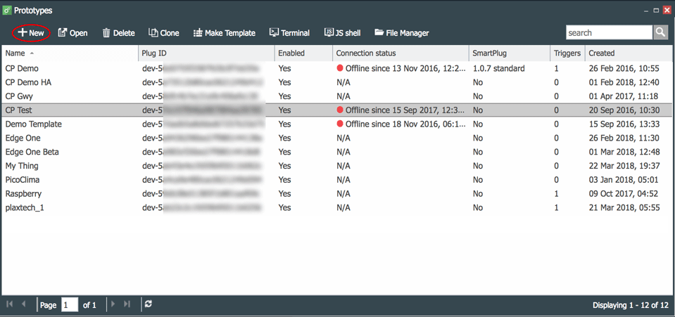Select the Edge One Beta row
Screen dimensions: 675x317
[337, 152]
